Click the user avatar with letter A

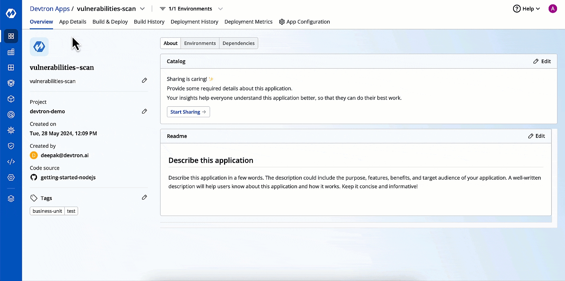552,9
